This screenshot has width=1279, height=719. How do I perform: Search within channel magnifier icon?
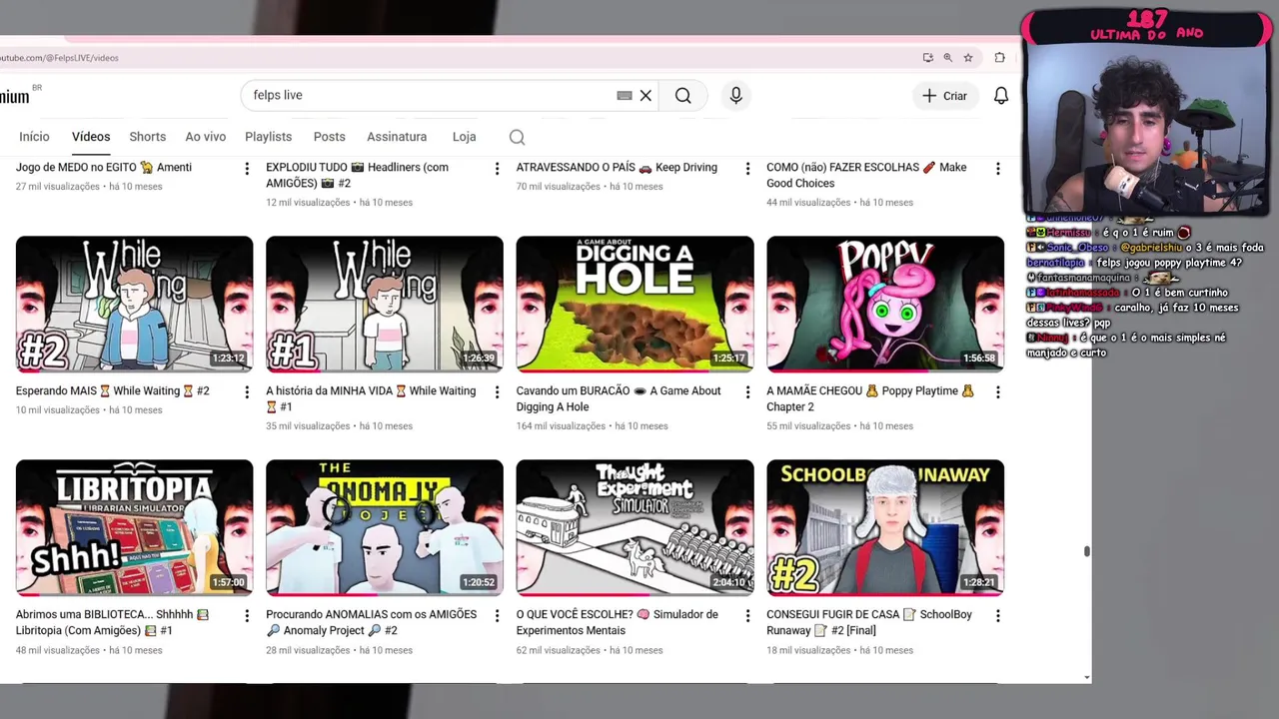(x=517, y=138)
